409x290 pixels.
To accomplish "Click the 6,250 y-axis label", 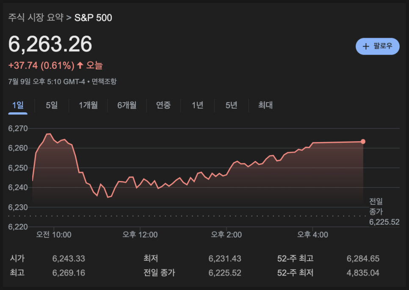I will pos(18,168).
